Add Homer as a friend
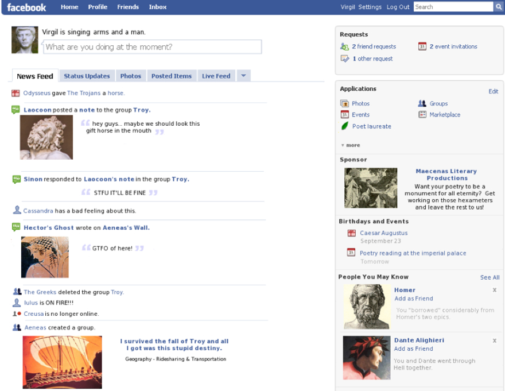This screenshot has height=391, width=505. coord(413,299)
